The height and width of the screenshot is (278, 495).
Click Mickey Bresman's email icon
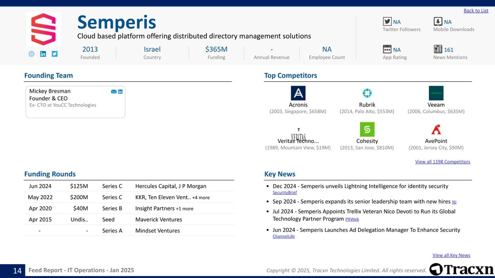114,92
